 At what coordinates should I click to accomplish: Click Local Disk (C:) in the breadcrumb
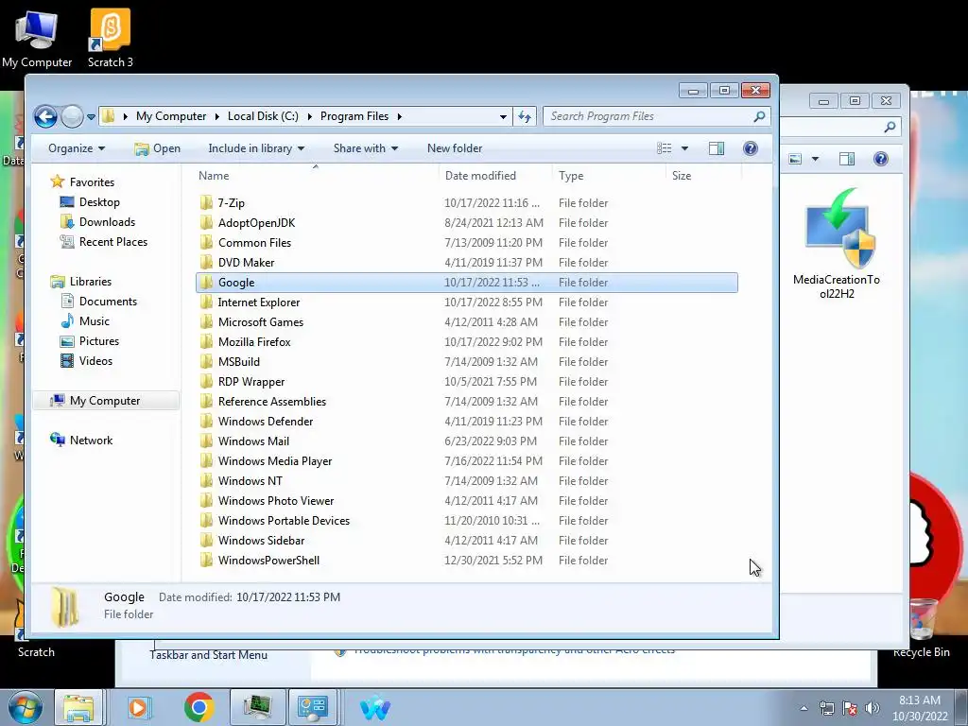263,116
